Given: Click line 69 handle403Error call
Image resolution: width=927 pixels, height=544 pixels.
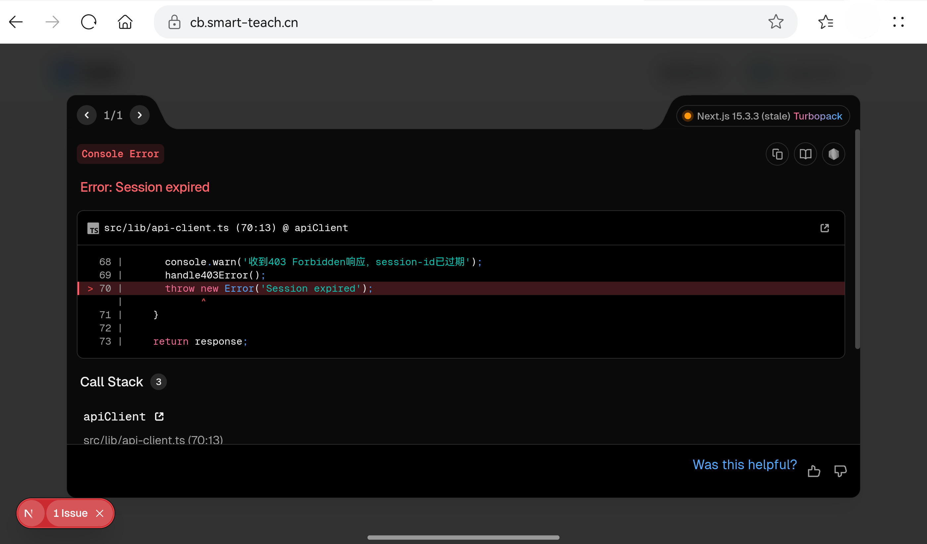Looking at the screenshot, I should (x=215, y=275).
